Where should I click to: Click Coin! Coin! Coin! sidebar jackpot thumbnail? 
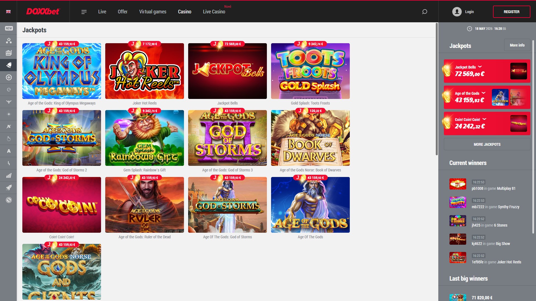pyautogui.click(x=518, y=123)
